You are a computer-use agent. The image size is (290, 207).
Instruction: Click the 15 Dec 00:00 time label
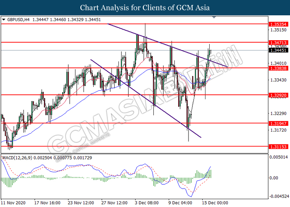pos(215,203)
